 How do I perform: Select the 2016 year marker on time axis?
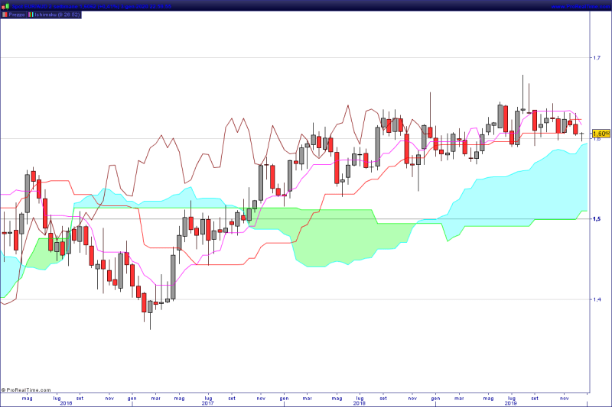coord(66,403)
